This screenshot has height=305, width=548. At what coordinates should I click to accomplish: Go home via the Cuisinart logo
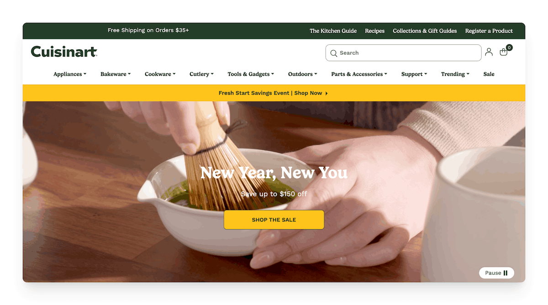(x=64, y=52)
